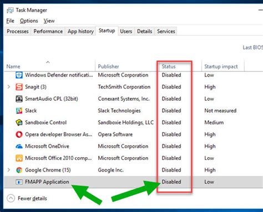This screenshot has width=263, height=212.
Task: Select the Windows Defender notification shield icon
Action: point(19,75)
